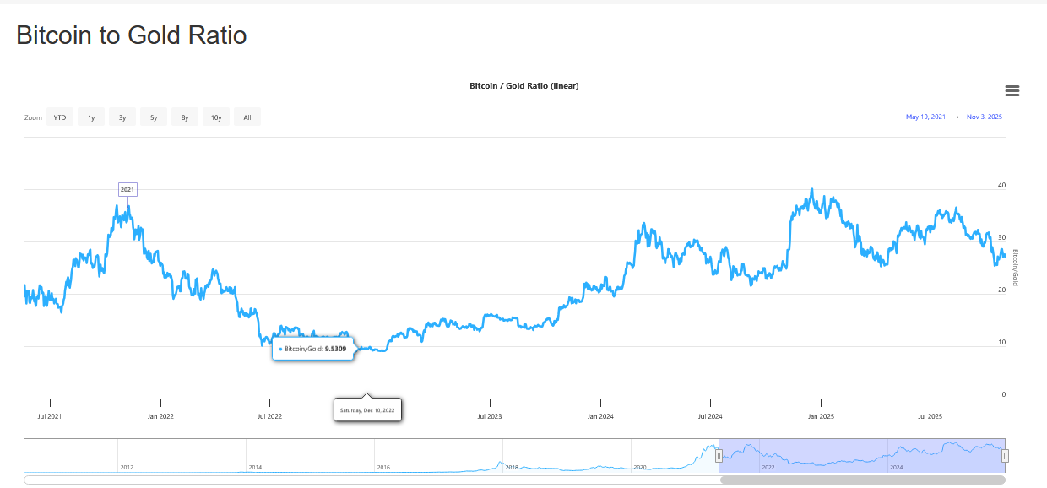The height and width of the screenshot is (488, 1047).
Task: Click the Jan 2024 x-axis label
Action: click(x=599, y=416)
